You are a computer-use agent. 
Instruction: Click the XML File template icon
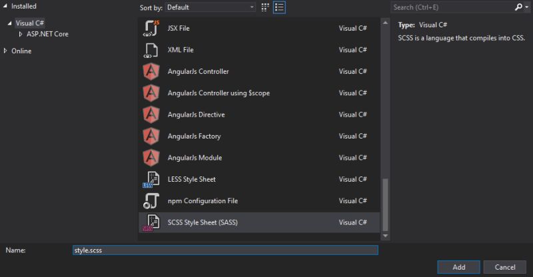[151, 50]
